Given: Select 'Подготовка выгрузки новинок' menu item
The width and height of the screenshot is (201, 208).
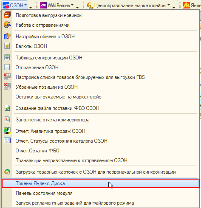Looking at the screenshot, I should pyautogui.click(x=100, y=15).
